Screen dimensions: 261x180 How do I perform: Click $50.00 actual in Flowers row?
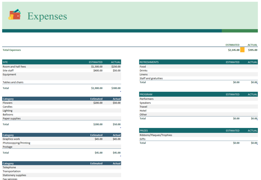coord(117,103)
